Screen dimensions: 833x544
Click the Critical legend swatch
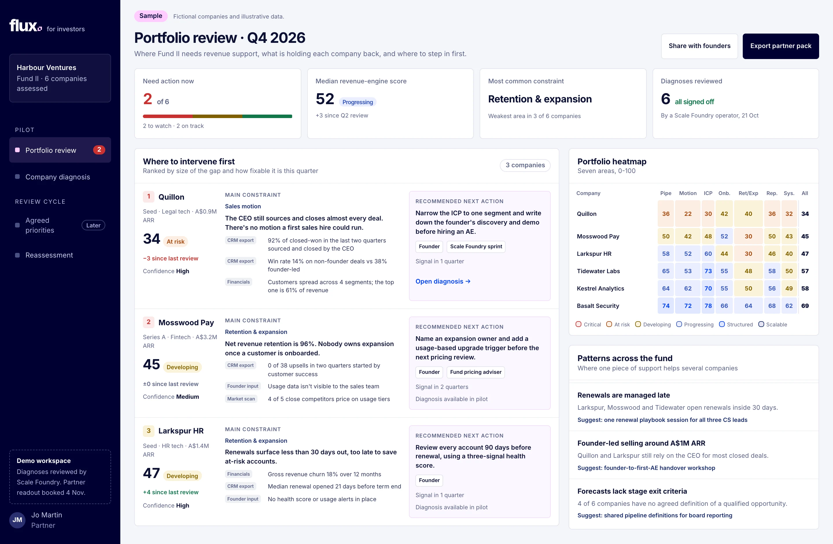coord(578,324)
